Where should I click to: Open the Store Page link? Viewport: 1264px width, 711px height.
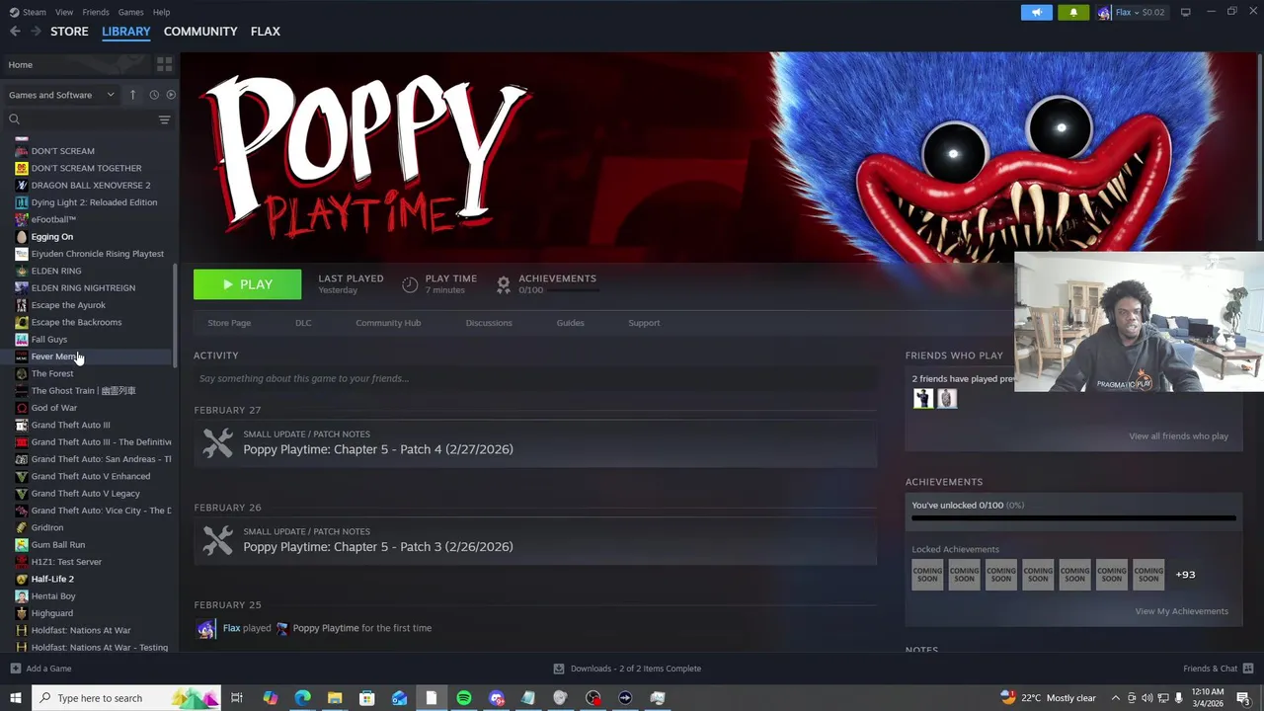click(229, 323)
